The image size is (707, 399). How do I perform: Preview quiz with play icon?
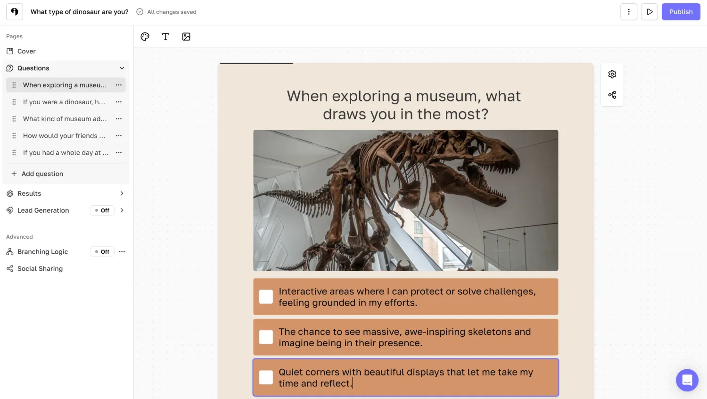click(x=649, y=12)
